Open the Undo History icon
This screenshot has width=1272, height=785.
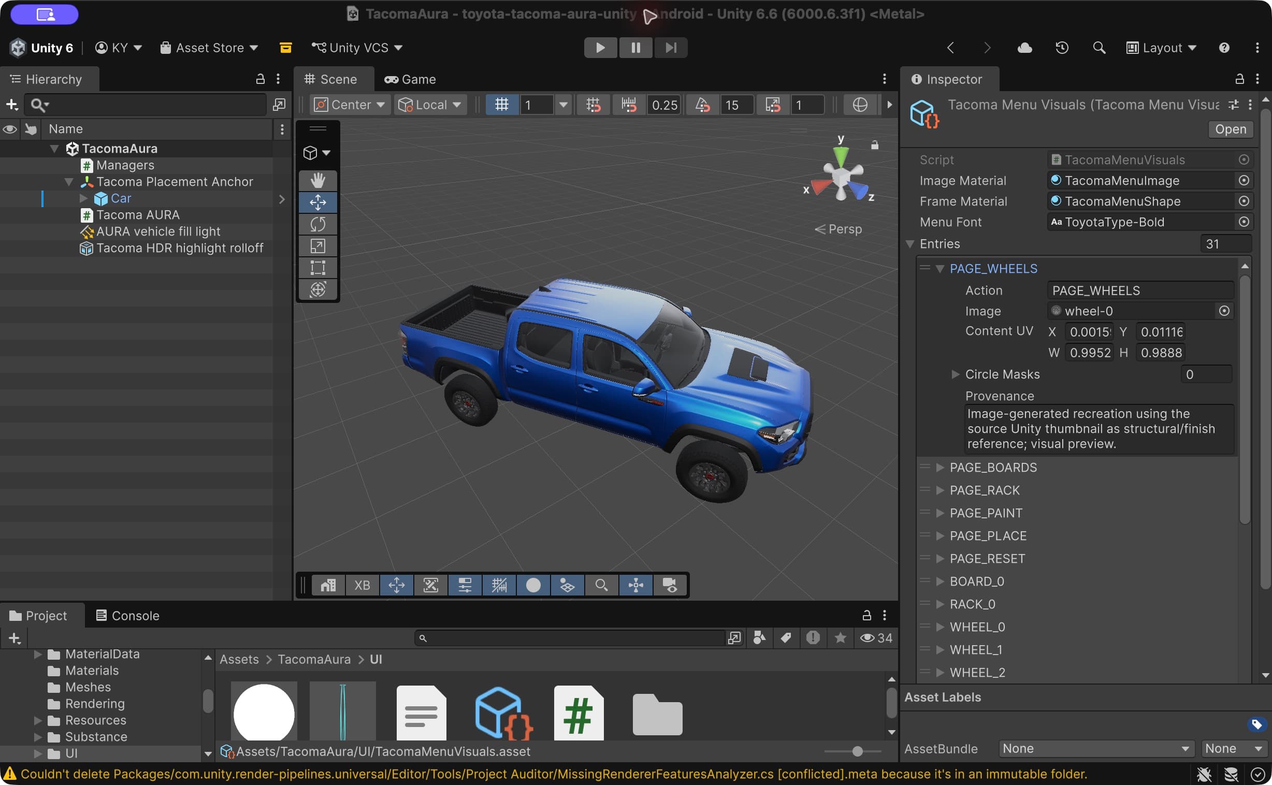point(1062,48)
